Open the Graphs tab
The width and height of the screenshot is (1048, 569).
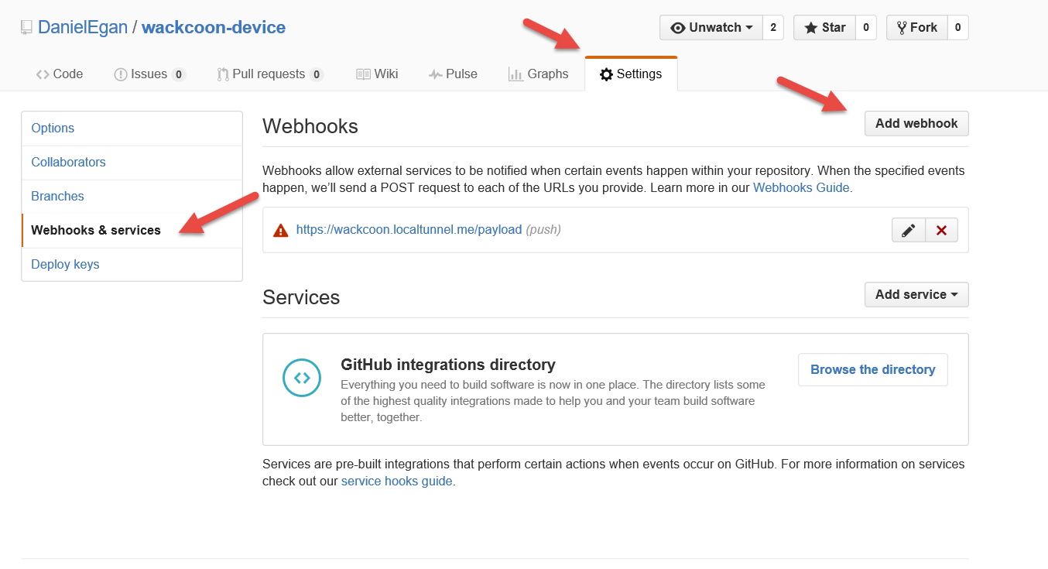coord(539,74)
